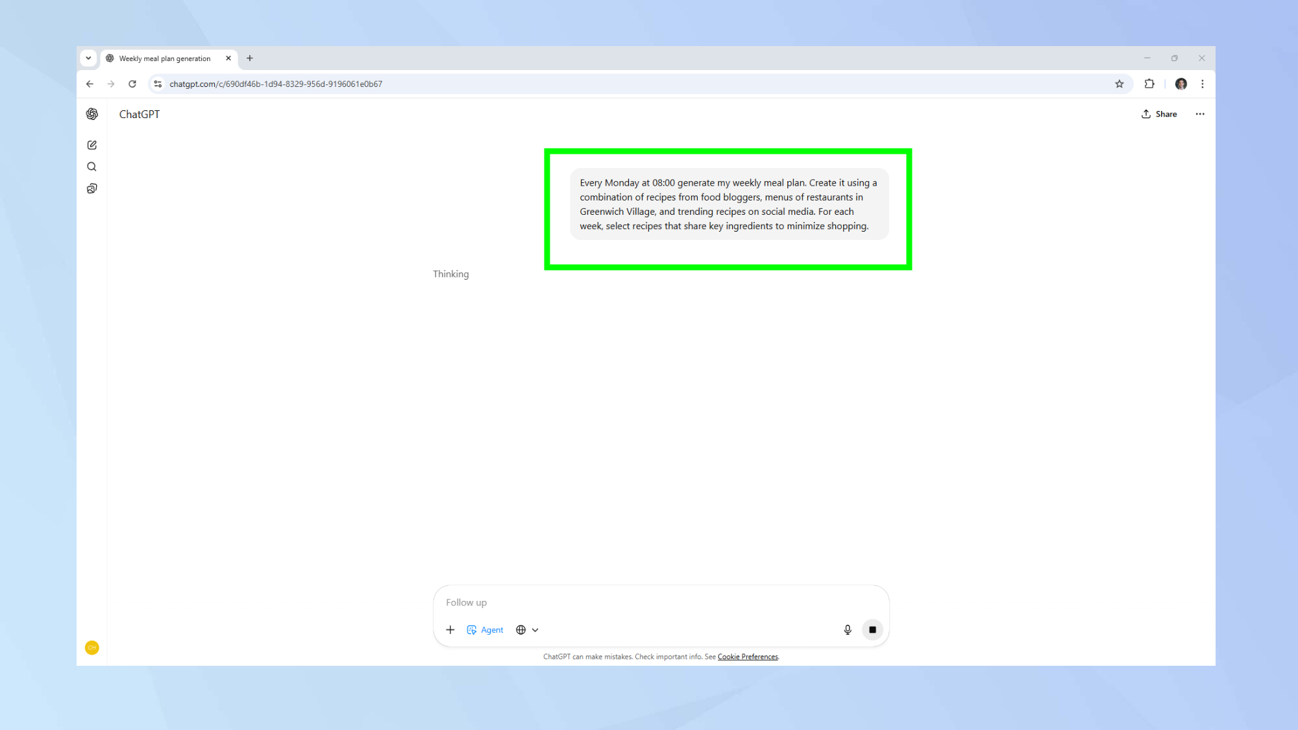Open the more options ellipsis menu
The width and height of the screenshot is (1298, 730).
[1199, 114]
